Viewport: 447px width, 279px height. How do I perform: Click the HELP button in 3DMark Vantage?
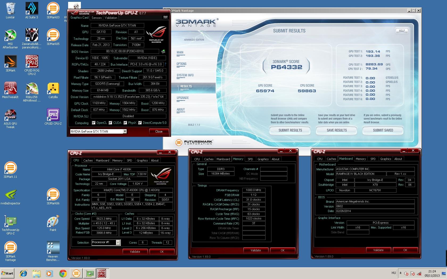[402, 31]
